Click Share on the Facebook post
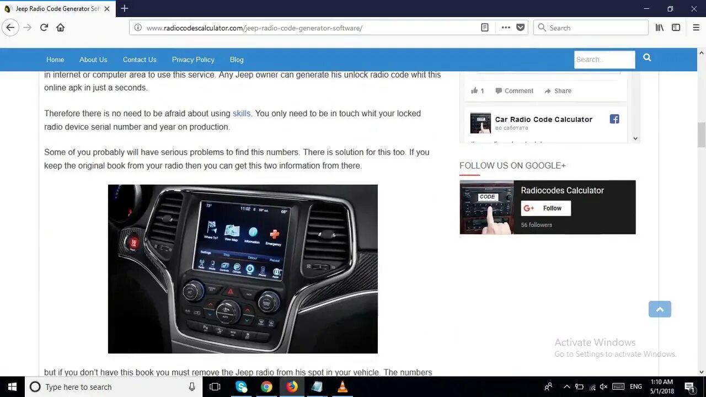 click(x=558, y=91)
